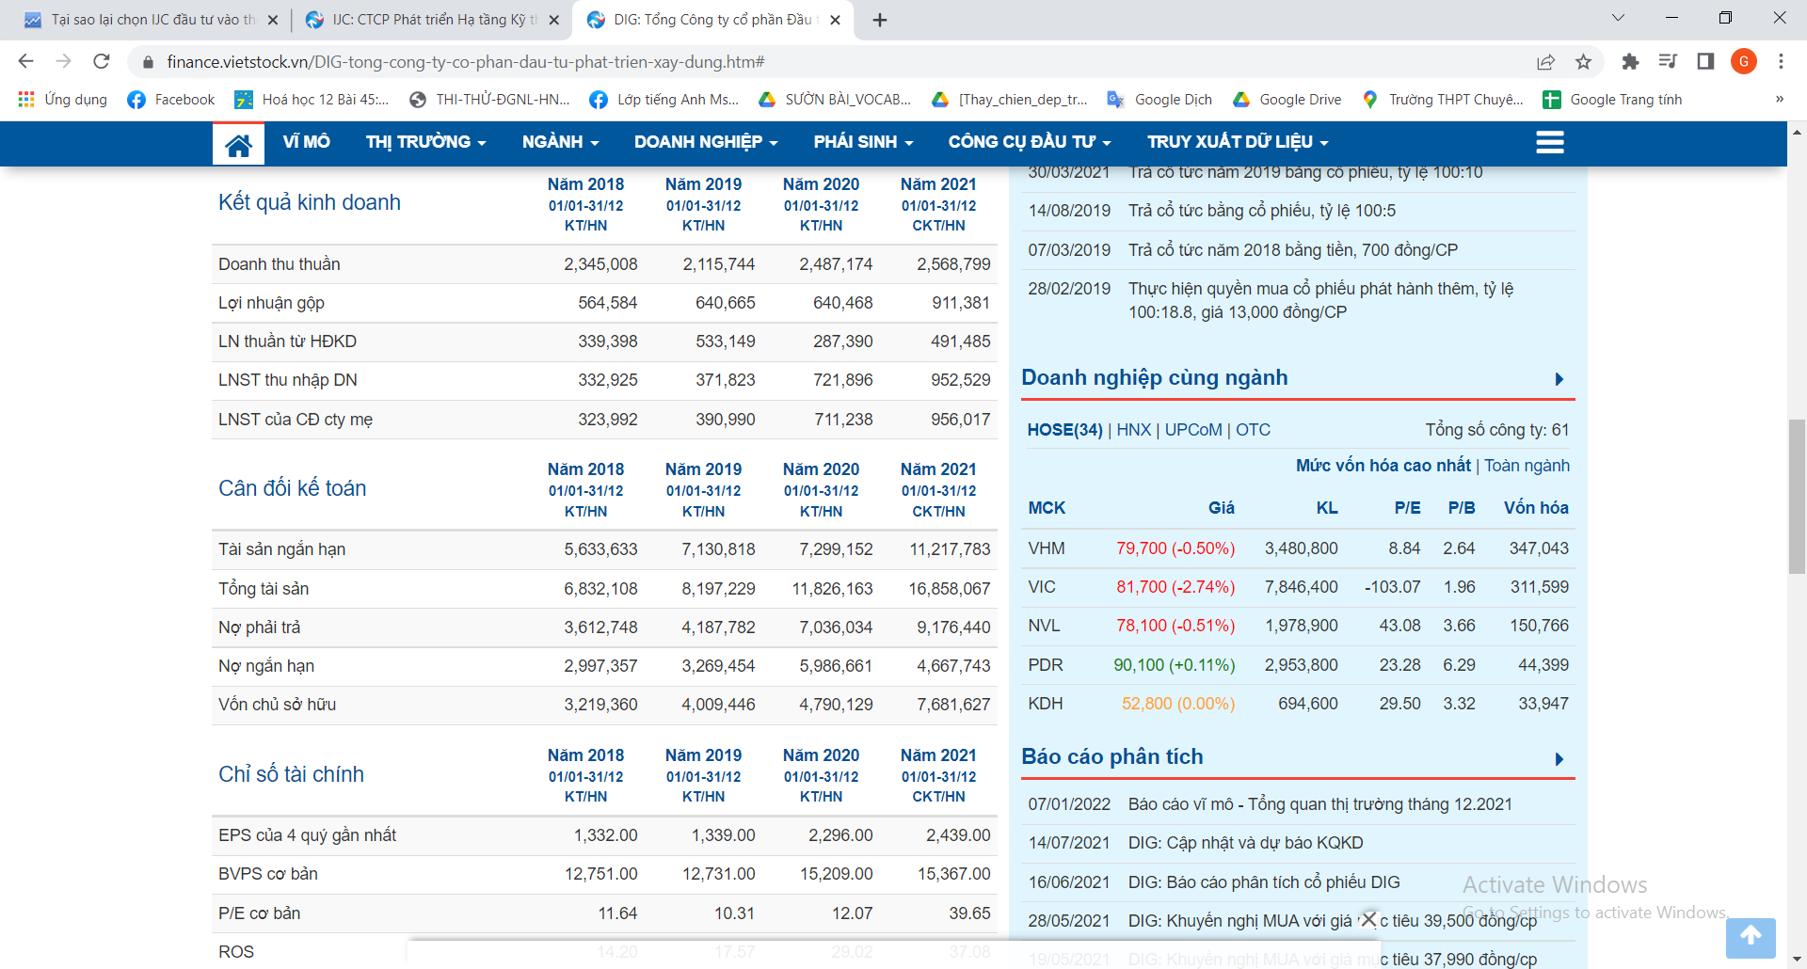Image resolution: width=1807 pixels, height=969 pixels.
Task: Expand PHÁI SINH dropdown menu
Action: [863, 142]
